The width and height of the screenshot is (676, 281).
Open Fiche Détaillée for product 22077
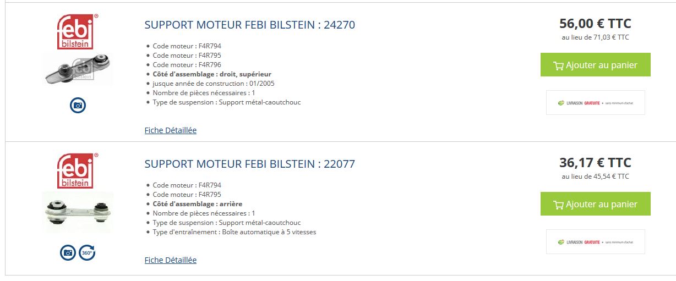[x=170, y=260]
